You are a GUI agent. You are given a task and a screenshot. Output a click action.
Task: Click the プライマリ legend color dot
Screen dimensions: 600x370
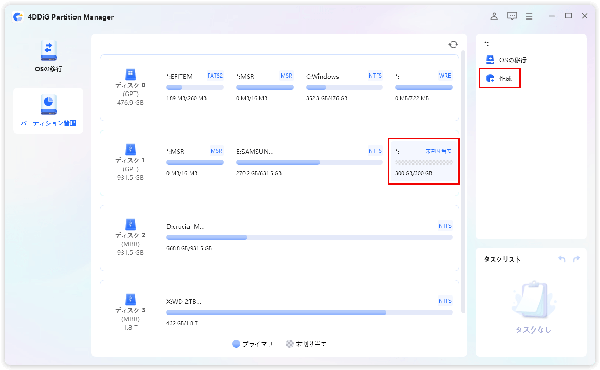[x=236, y=344]
